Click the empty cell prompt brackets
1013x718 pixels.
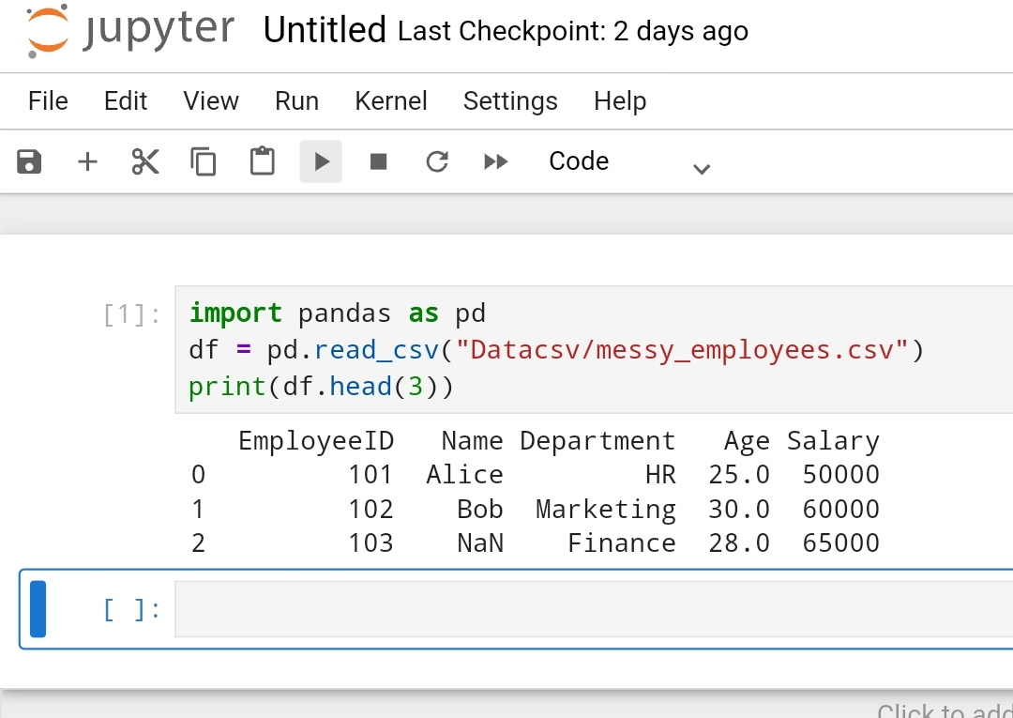point(132,609)
